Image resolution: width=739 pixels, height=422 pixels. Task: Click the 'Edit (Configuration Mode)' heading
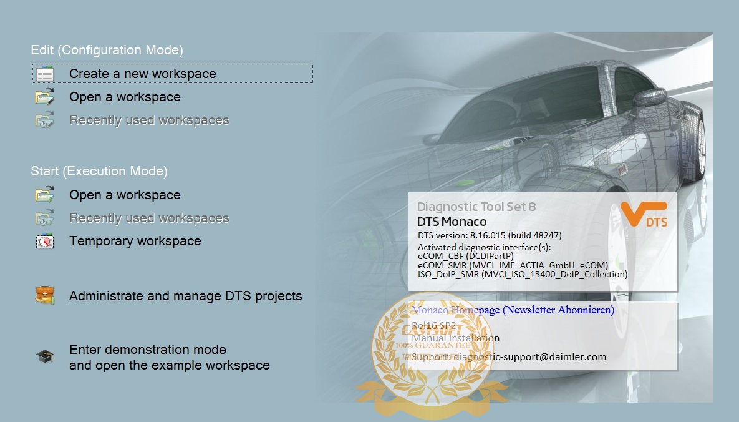[x=107, y=50]
